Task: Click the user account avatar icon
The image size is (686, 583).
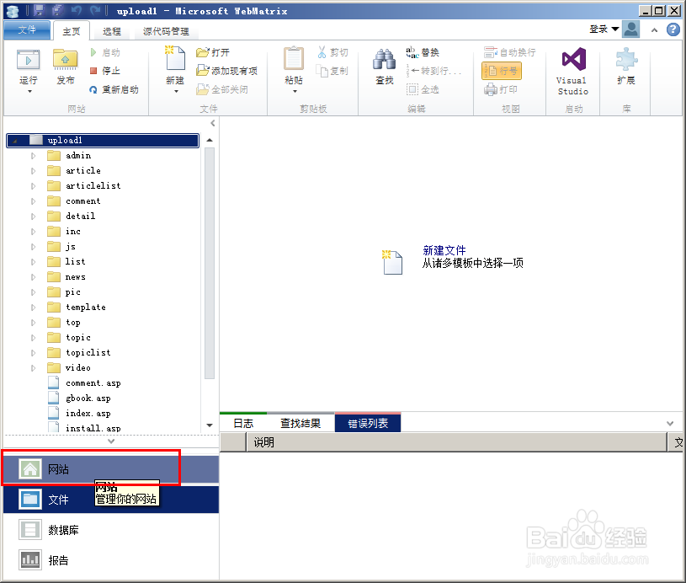Action: point(631,29)
